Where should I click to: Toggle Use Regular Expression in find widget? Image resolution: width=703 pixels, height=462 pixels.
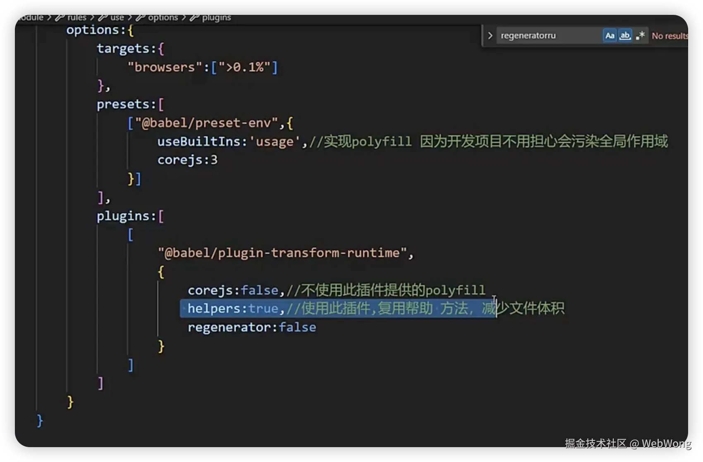tap(640, 36)
